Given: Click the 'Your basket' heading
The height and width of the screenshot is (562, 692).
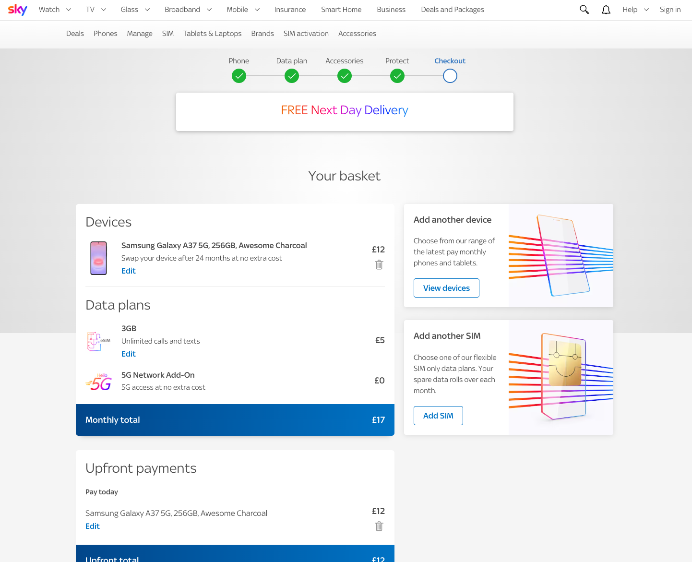Looking at the screenshot, I should [345, 176].
